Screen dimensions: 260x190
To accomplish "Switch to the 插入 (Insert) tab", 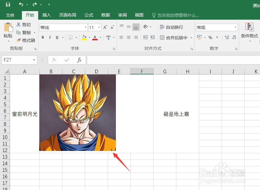I will click(46, 15).
